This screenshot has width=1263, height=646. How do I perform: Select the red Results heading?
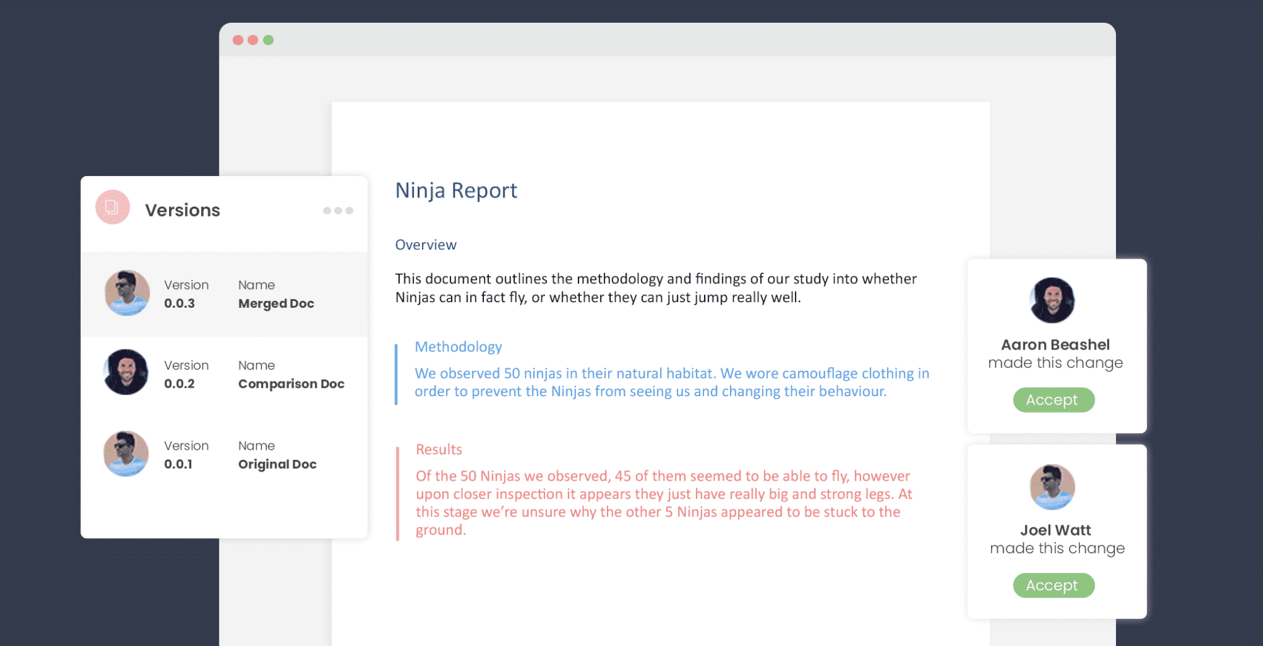[438, 450]
